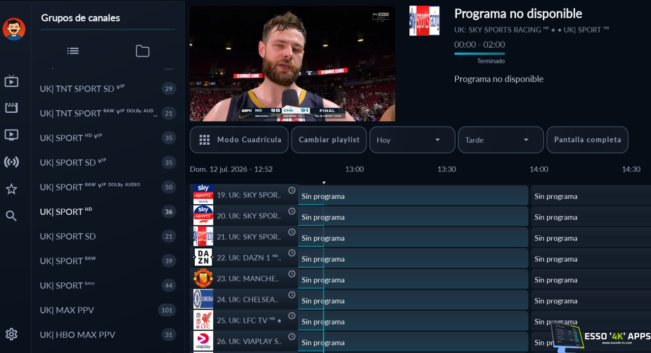Click the 13:30 time marker in guide
651x353 pixels.
click(x=447, y=169)
